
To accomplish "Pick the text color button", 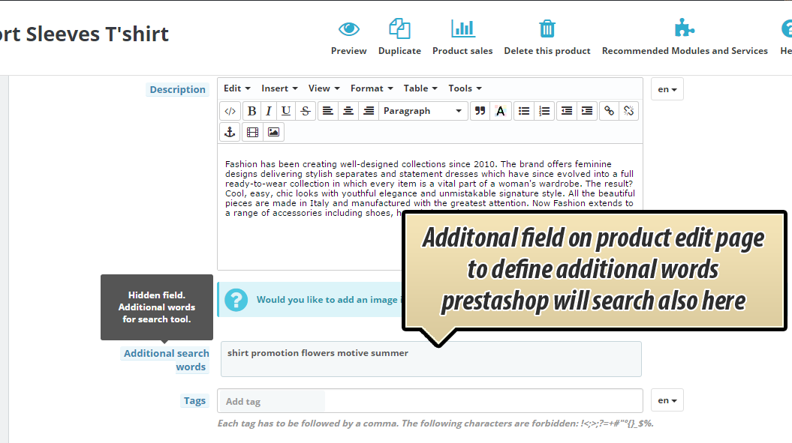I will coord(501,111).
